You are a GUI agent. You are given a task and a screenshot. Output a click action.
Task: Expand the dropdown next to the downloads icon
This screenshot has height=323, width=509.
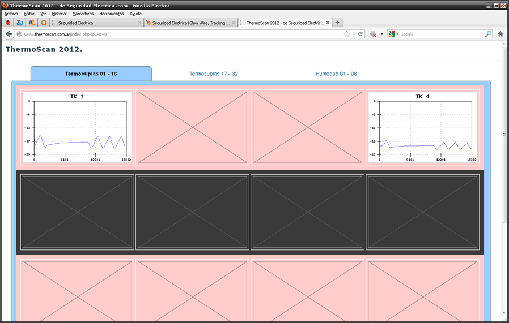point(381,34)
